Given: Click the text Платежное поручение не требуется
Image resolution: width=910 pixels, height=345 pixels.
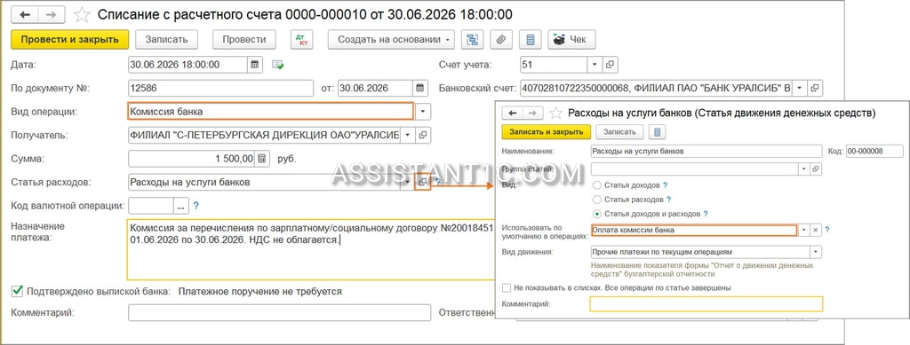Looking at the screenshot, I should point(260,291).
